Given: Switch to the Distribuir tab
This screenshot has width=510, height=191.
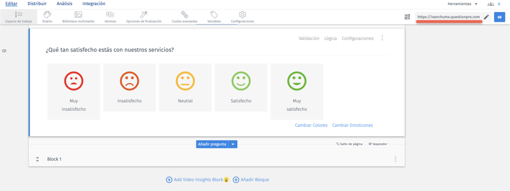Looking at the screenshot, I should point(37,3).
